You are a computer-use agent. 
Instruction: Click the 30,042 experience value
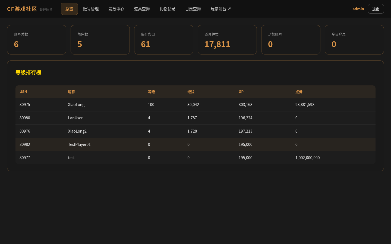click(x=193, y=105)
